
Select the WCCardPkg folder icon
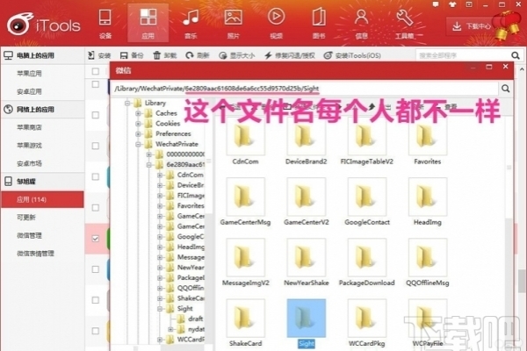coord(367,318)
